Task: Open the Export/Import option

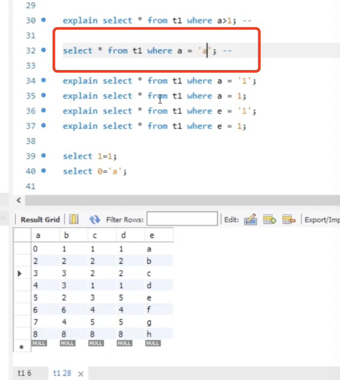Action: point(322,219)
